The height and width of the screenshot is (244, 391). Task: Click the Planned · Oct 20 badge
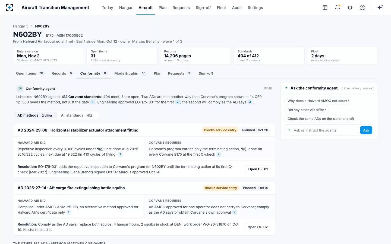255,130
